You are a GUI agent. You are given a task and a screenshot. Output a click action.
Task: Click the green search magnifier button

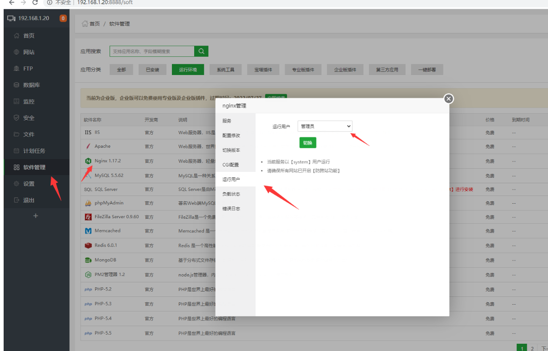point(201,51)
